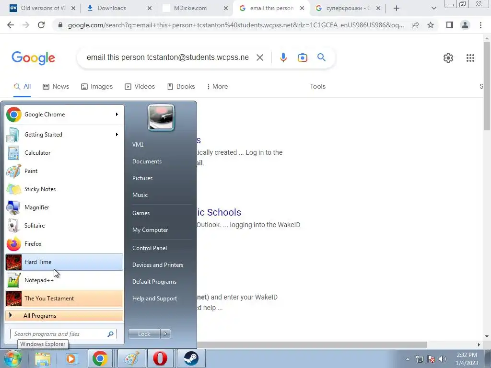Click the taskbar clock
Viewport: 491px width, 368px height.
tap(467, 359)
